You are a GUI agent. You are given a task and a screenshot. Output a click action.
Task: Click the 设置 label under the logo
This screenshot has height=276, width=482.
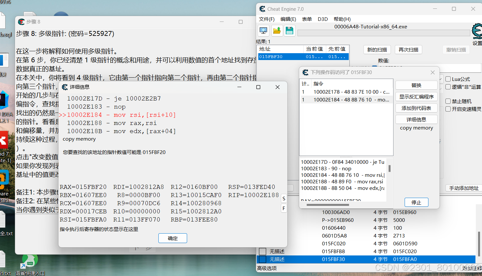[477, 43]
